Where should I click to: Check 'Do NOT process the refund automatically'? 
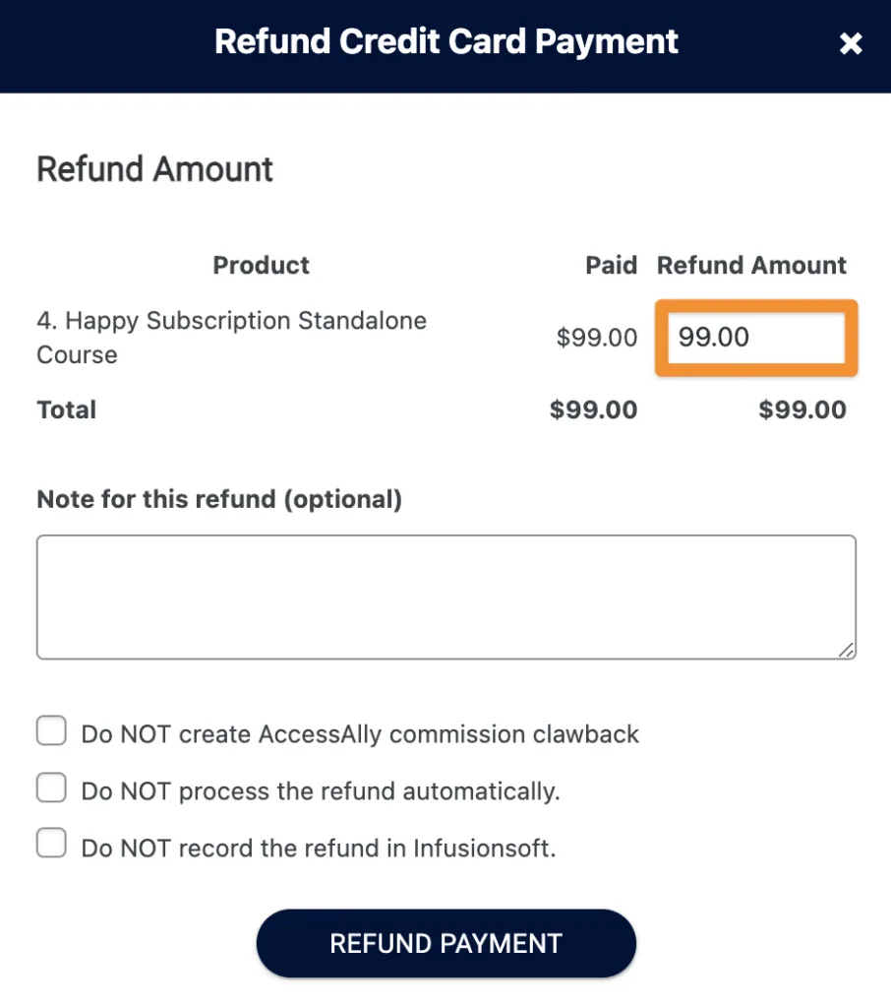[x=50, y=787]
